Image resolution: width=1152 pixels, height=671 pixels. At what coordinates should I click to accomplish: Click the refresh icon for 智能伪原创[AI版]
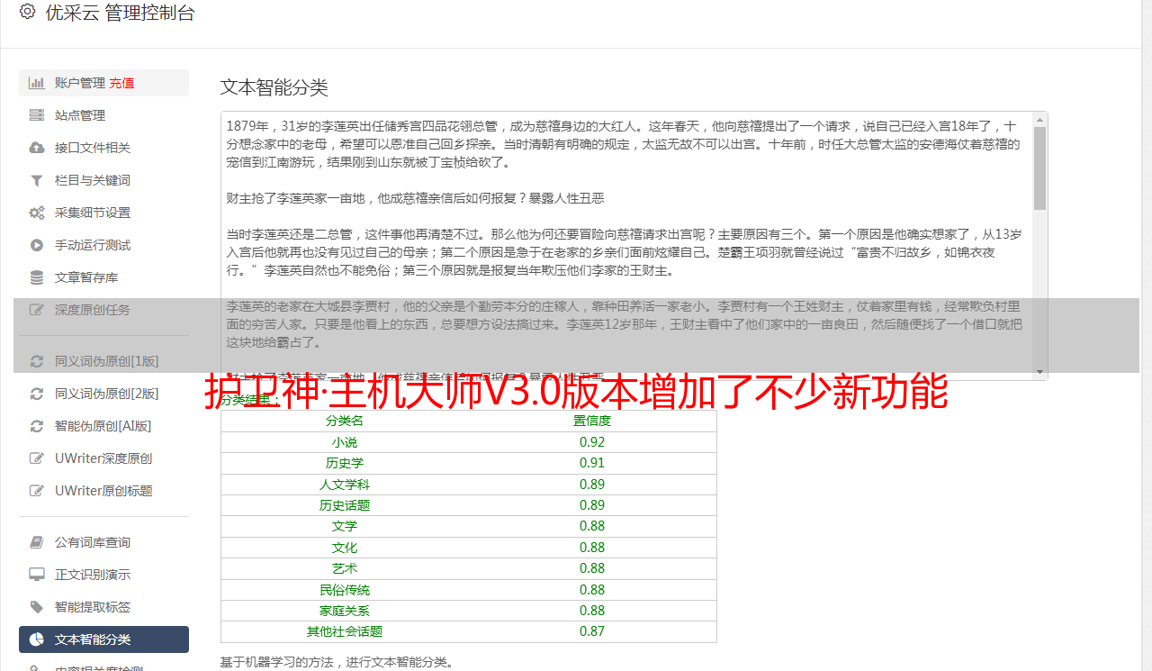click(x=37, y=426)
